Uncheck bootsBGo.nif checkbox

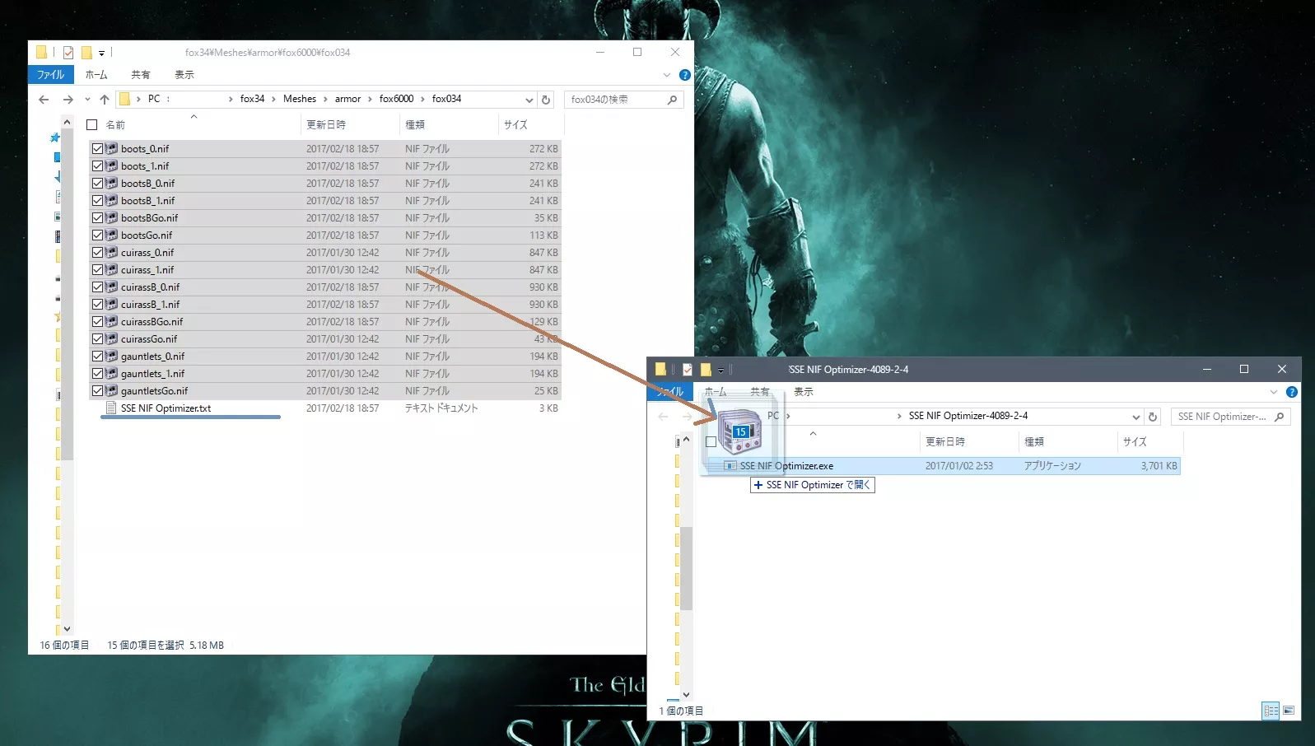[x=97, y=218]
